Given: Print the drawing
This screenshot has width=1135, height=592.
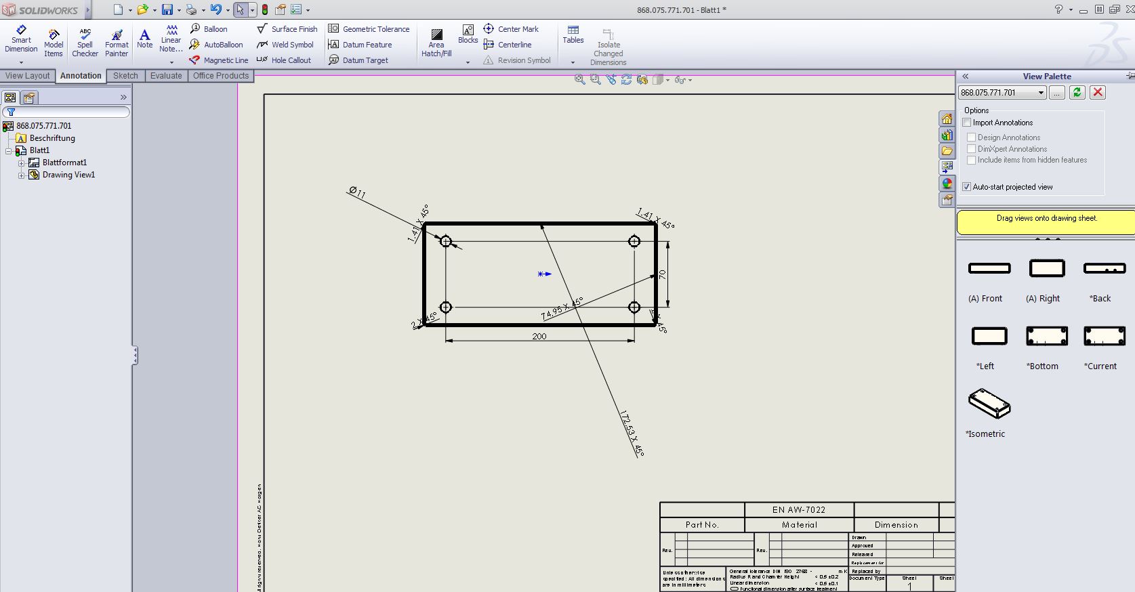Looking at the screenshot, I should click(x=191, y=9).
